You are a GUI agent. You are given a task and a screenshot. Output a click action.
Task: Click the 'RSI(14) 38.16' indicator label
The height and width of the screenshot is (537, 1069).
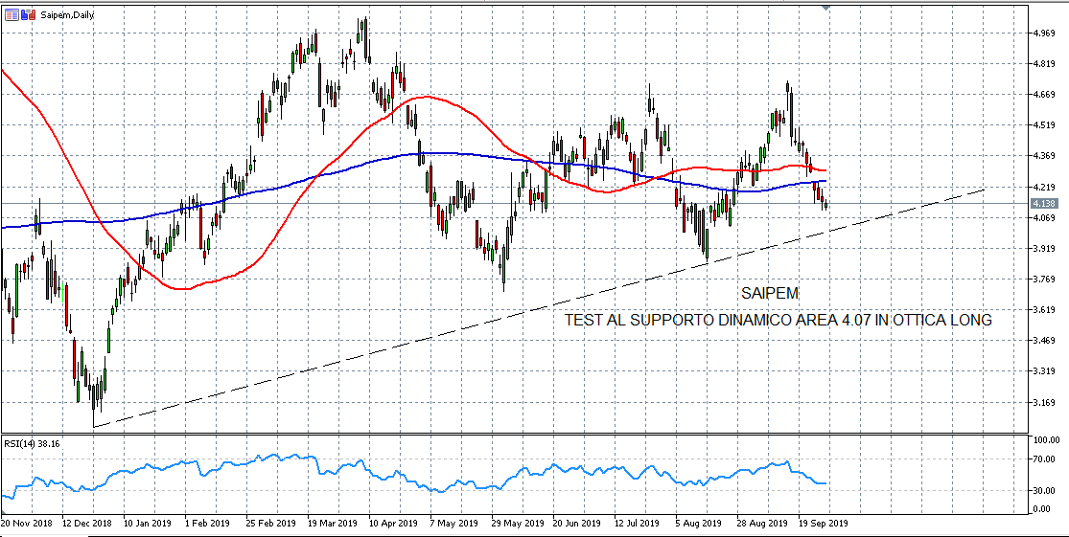(34, 443)
